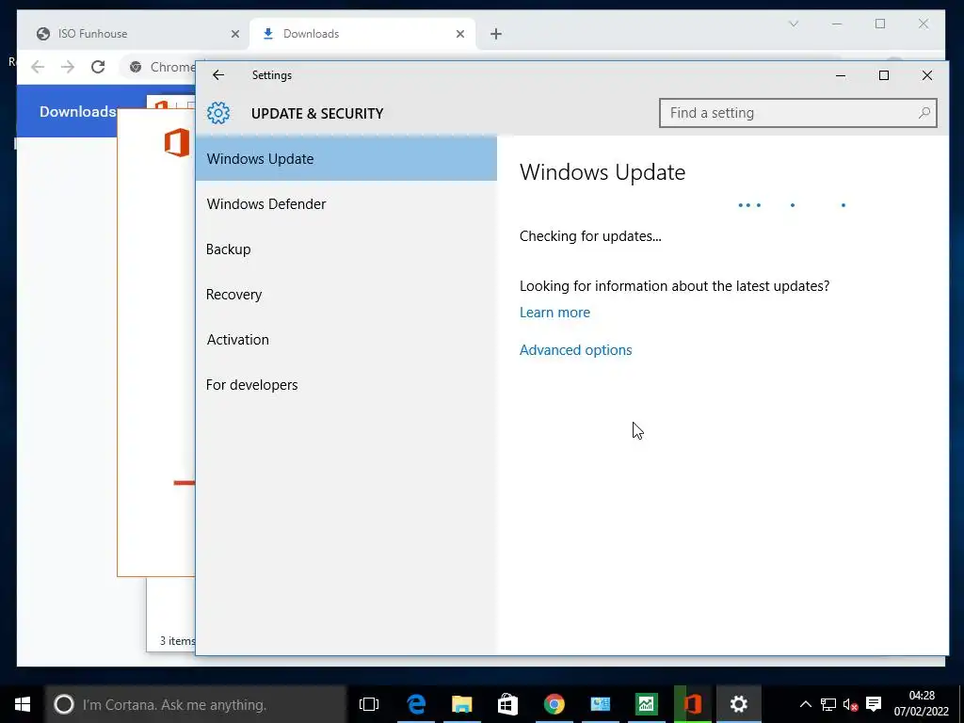Screen dimensions: 964x723
Task: Reload the Chrome page
Action: (98, 67)
